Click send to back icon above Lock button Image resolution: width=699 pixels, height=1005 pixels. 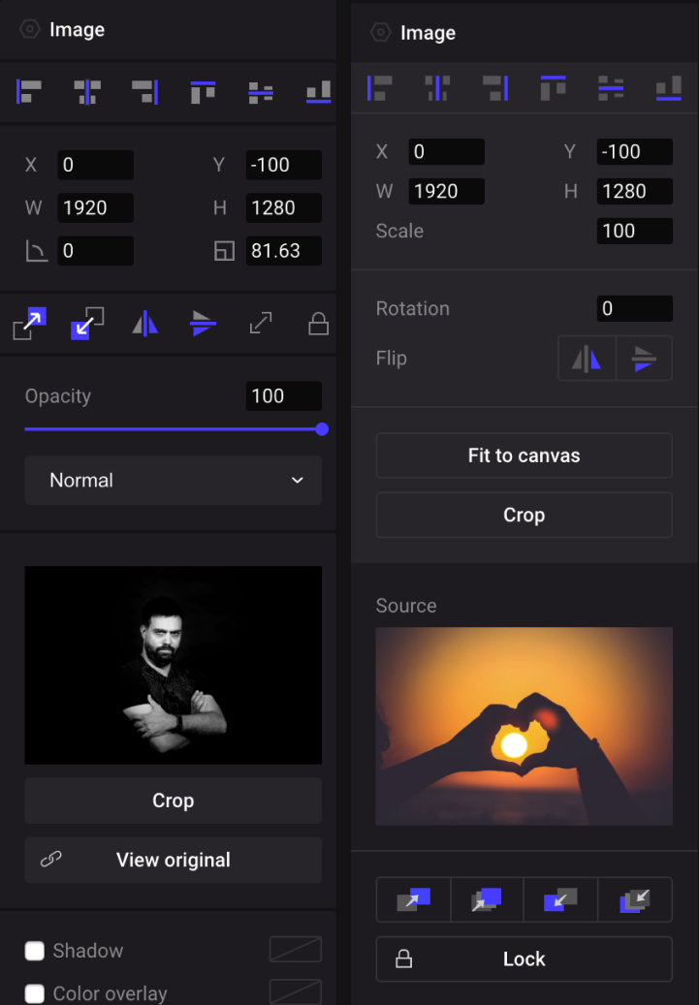tap(635, 900)
